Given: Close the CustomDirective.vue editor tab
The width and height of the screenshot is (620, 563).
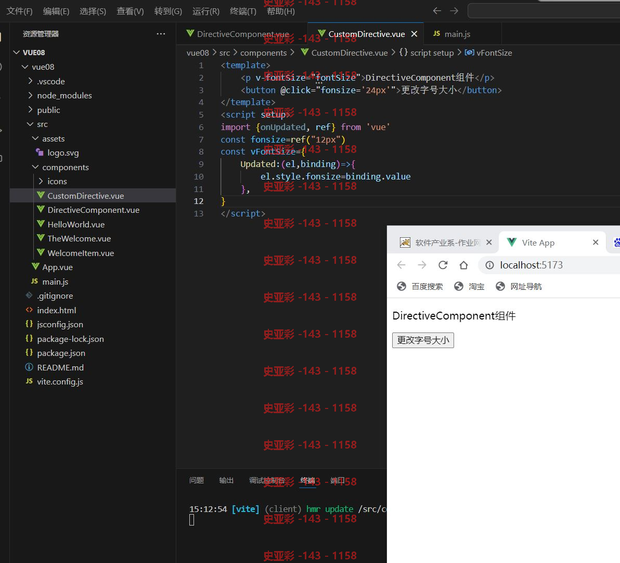Looking at the screenshot, I should click(414, 34).
